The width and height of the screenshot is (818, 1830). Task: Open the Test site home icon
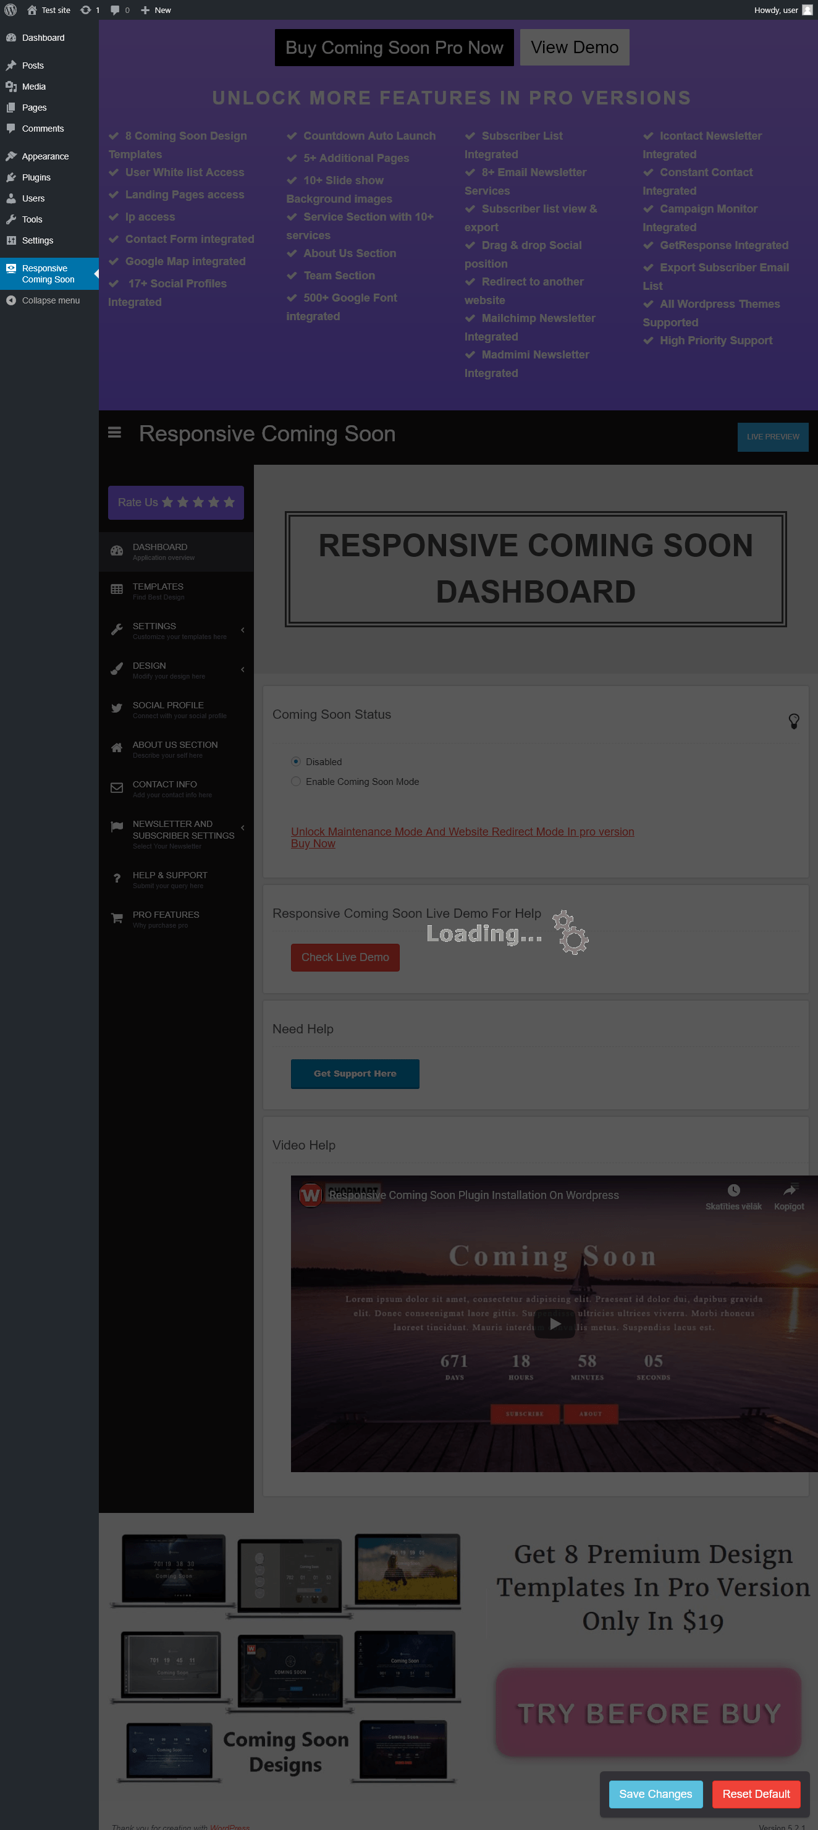click(32, 10)
